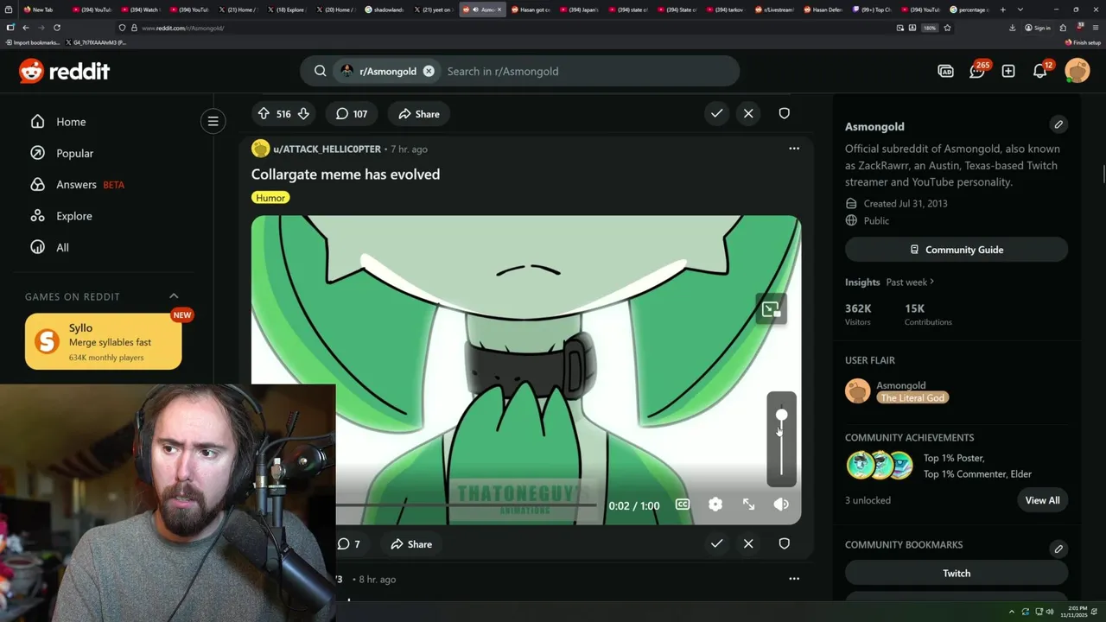Open the Community Guide
The height and width of the screenshot is (622, 1106).
[957, 250]
